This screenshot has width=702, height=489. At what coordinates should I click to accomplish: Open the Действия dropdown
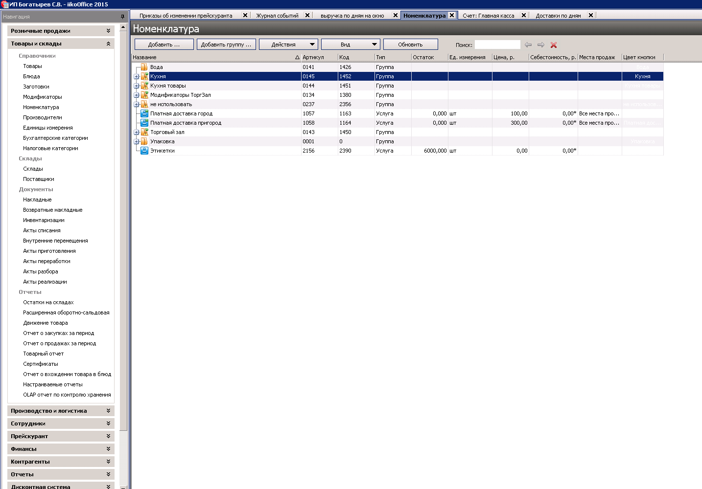[288, 44]
